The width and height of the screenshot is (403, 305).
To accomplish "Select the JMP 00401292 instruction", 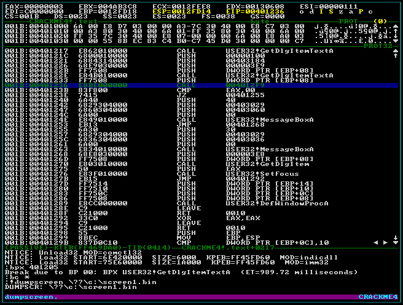I will point(202,179).
